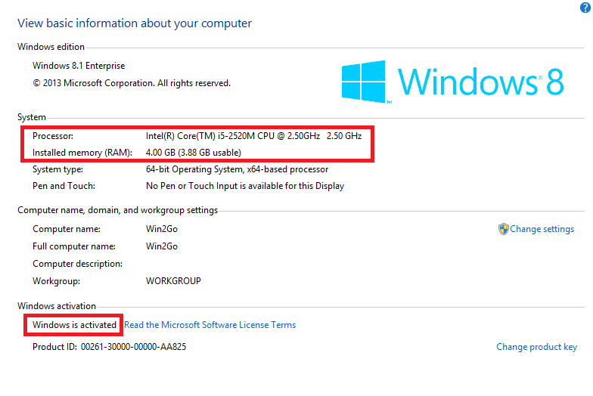Screen dimensions: 593x396
Task: Select the 'Windows edition' section heading
Action: pos(51,47)
